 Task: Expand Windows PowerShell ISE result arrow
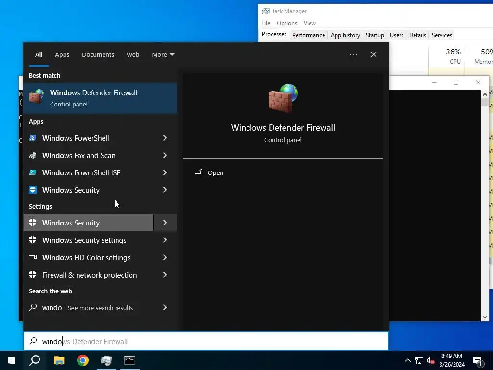click(165, 172)
